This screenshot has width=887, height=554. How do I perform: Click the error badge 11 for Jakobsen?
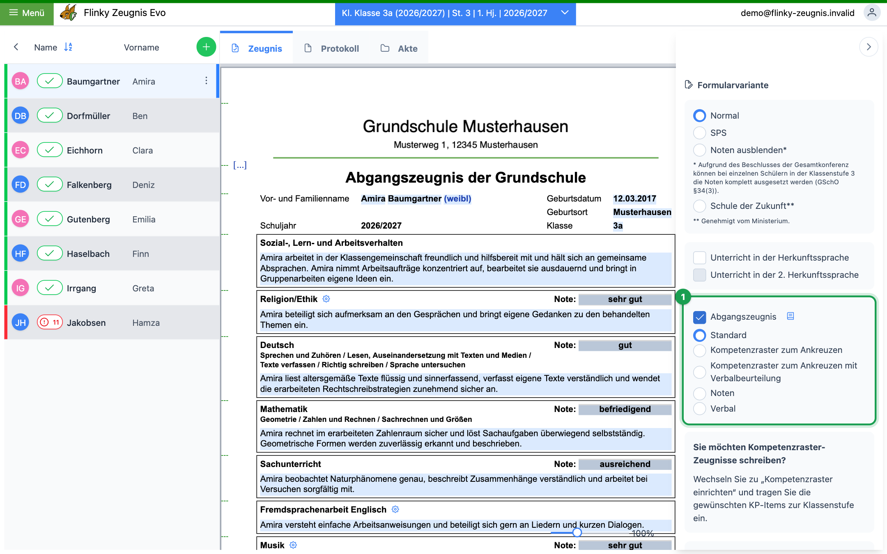point(50,323)
